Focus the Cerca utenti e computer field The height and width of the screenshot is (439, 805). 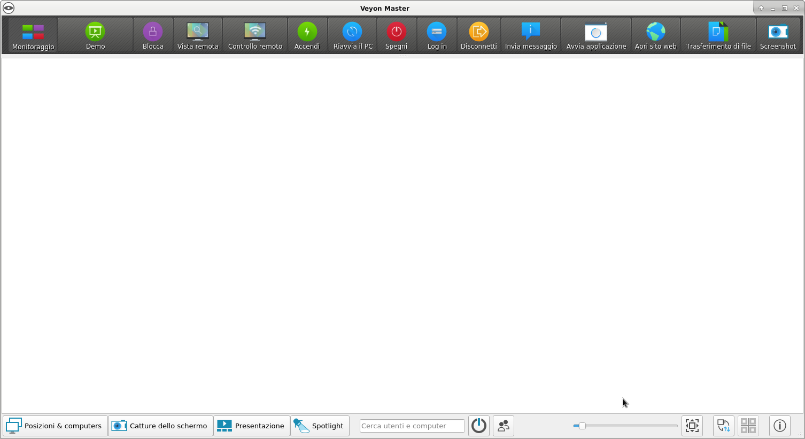tap(412, 426)
